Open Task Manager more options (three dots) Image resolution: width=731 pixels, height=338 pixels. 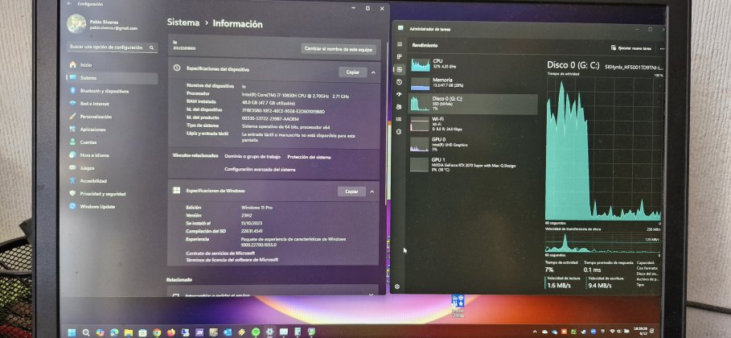[x=662, y=48]
